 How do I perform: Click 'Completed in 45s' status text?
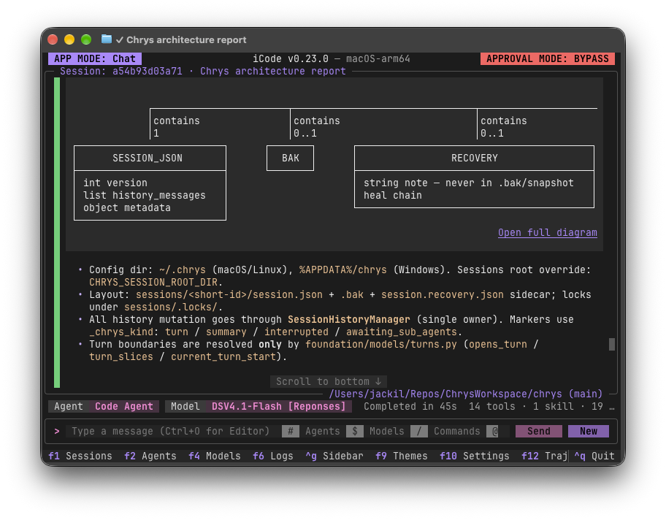[410, 407]
